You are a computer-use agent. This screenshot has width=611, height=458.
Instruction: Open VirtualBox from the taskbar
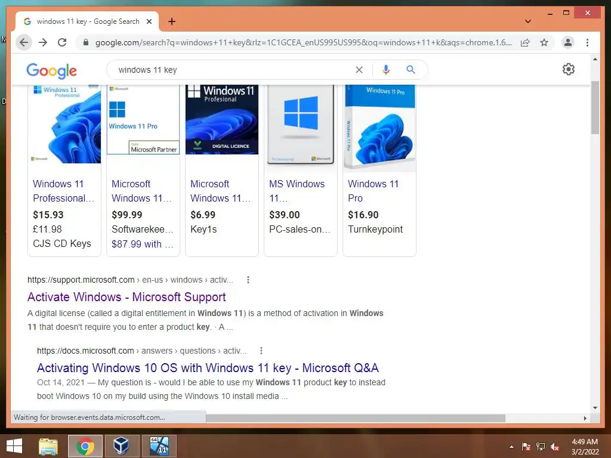click(x=121, y=446)
